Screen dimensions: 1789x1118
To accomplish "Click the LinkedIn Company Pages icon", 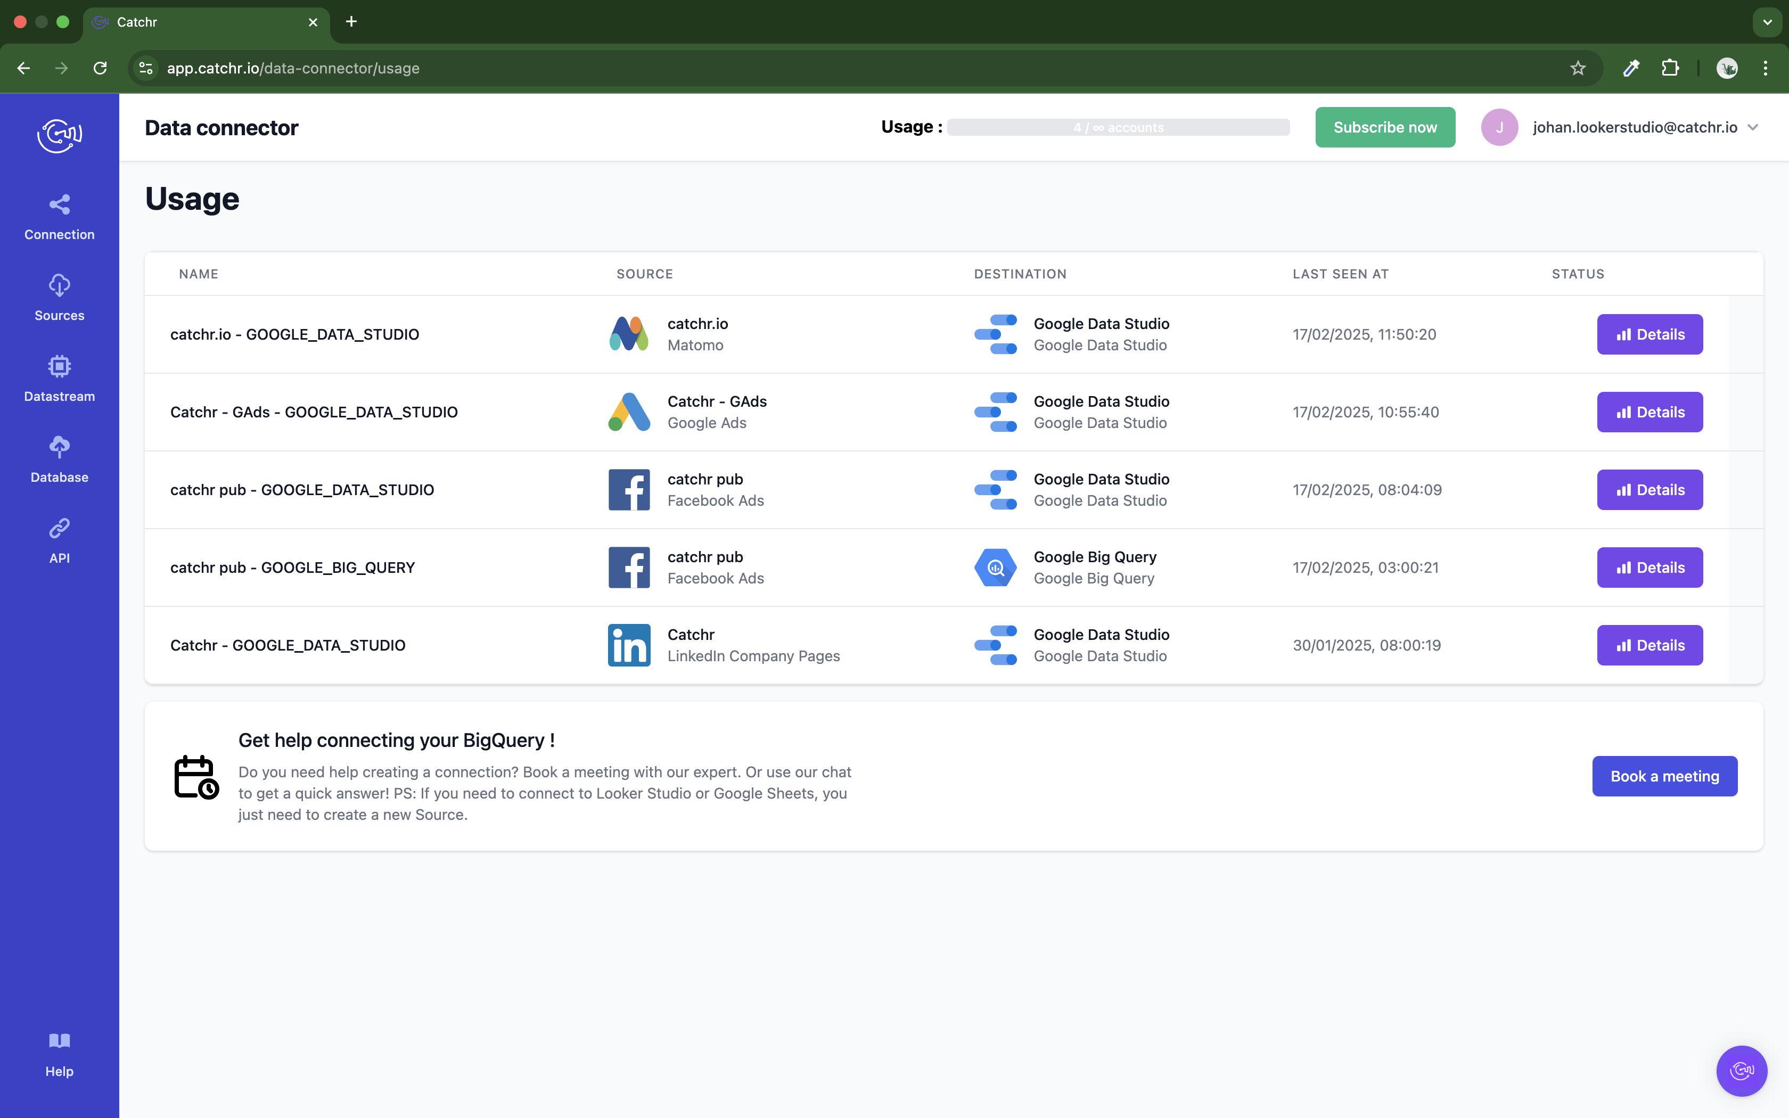I will coord(629,645).
